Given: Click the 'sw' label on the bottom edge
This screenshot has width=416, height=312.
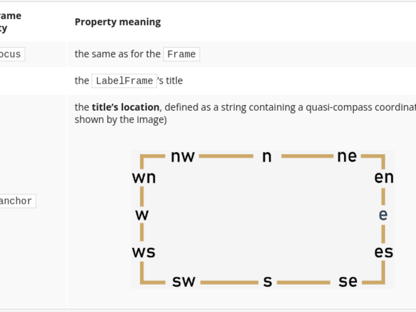Looking at the screenshot, I should click(184, 281).
